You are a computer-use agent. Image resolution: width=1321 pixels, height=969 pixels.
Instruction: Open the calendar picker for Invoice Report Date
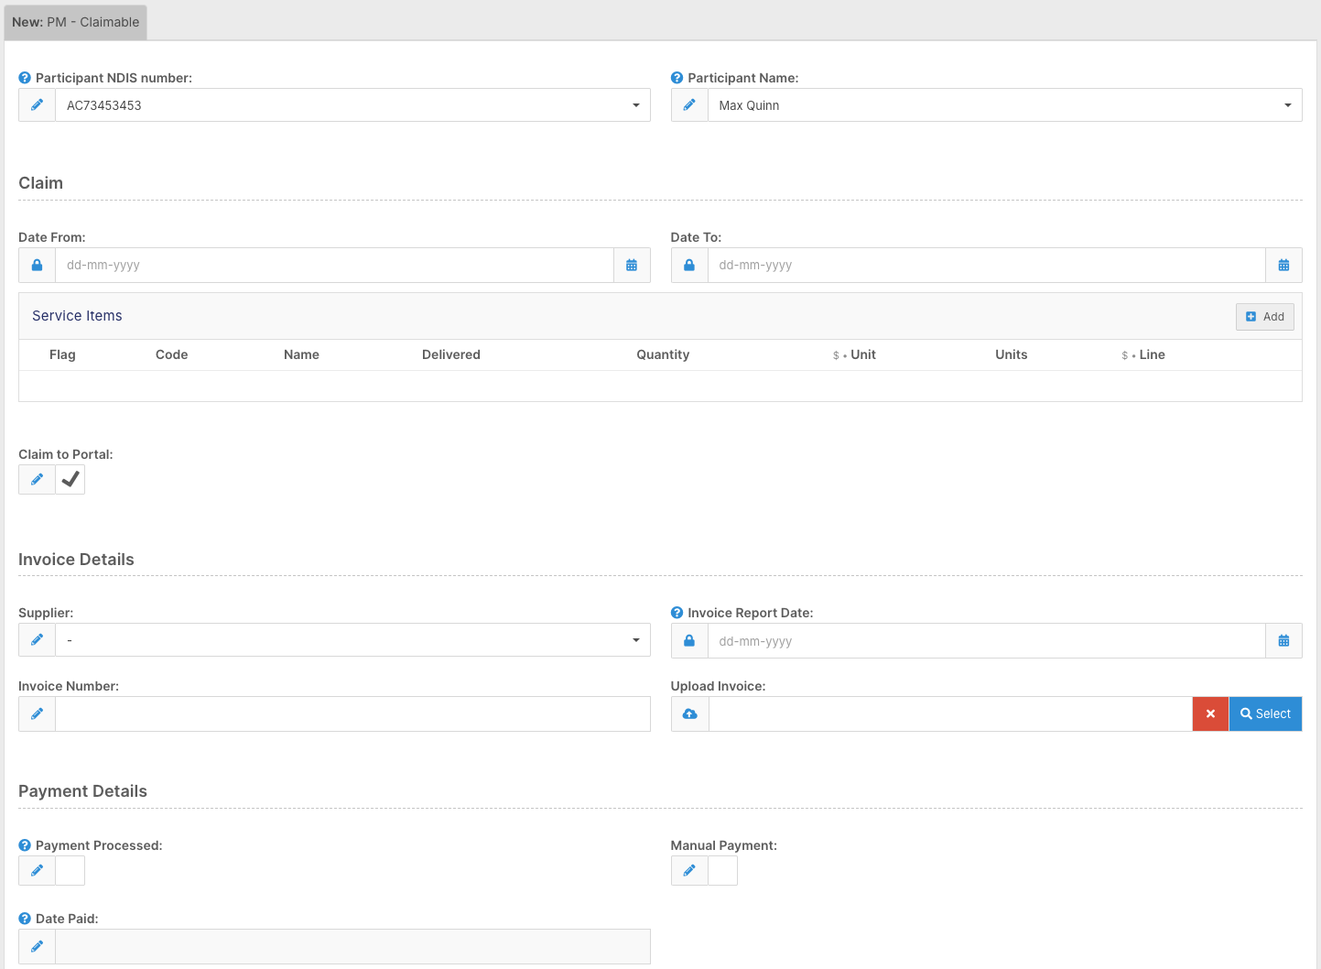pos(1283,640)
